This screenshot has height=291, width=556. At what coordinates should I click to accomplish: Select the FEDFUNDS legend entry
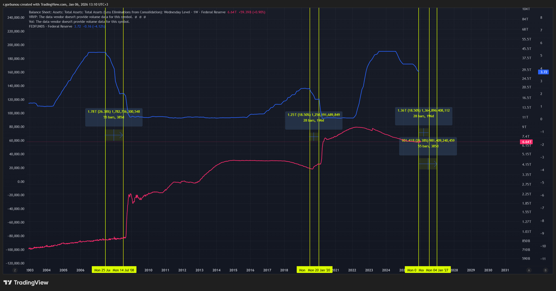[x=51, y=26]
